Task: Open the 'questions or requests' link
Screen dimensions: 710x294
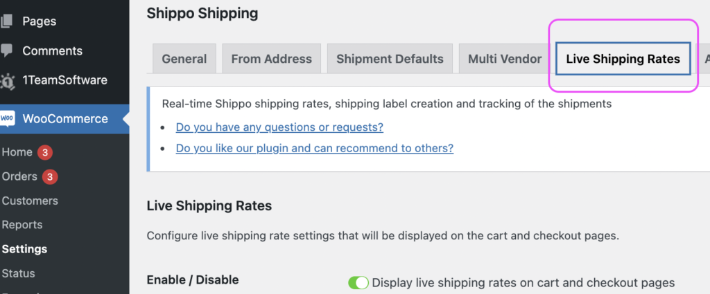Action: 279,127
